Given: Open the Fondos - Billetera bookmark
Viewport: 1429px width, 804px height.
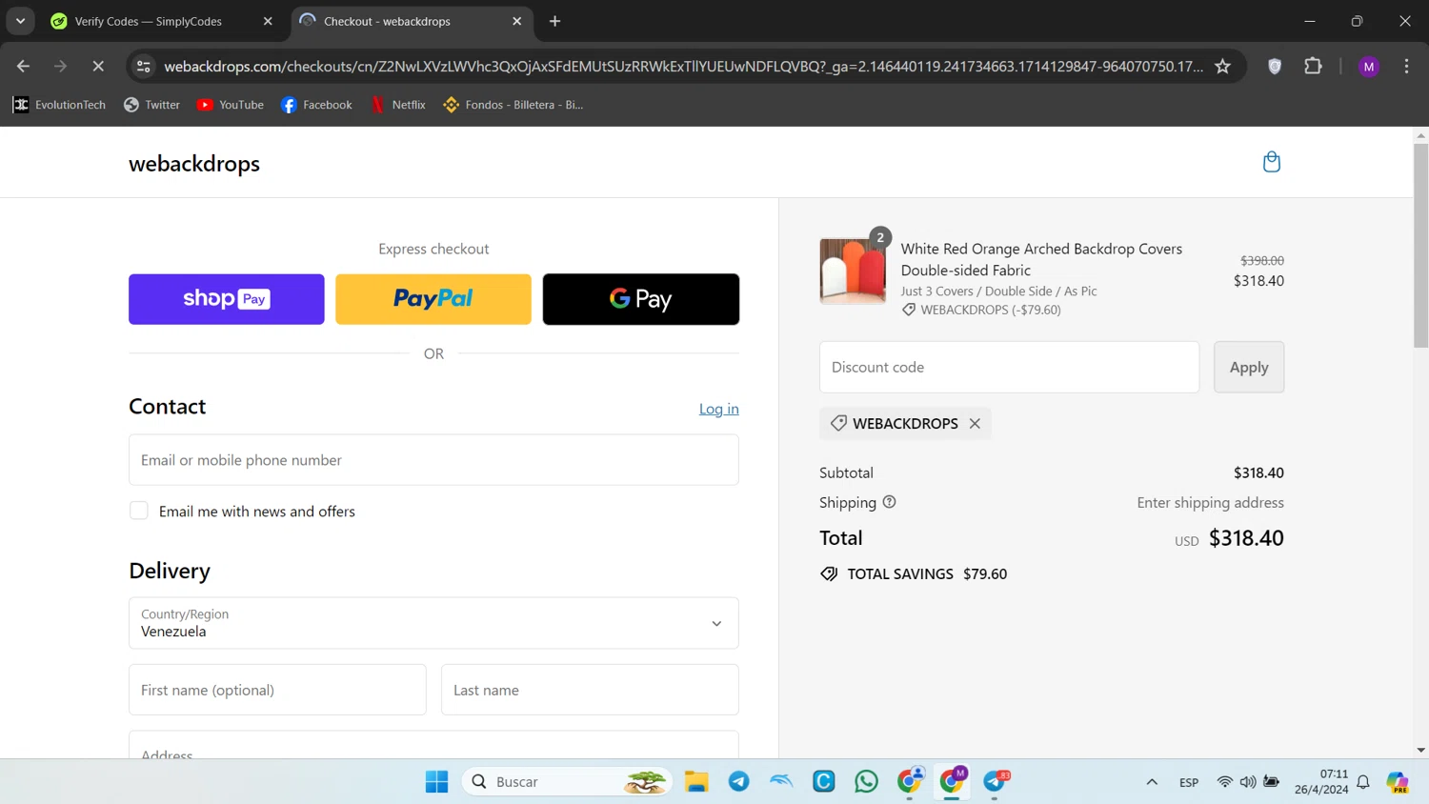Looking at the screenshot, I should pyautogui.click(x=513, y=105).
